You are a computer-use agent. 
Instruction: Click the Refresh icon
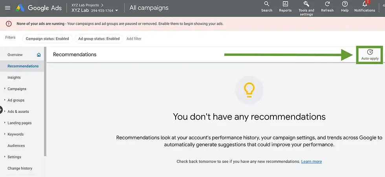[x=327, y=4]
